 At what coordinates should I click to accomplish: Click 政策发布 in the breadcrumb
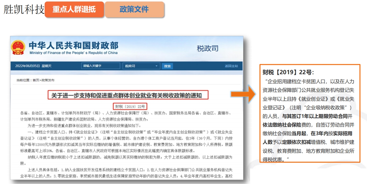pyautogui.click(x=48, y=80)
